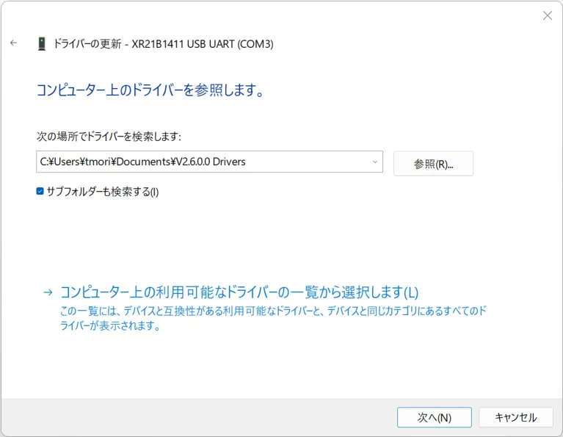Click the キャンセル button
Screen dimensions: 563x437
click(515, 417)
